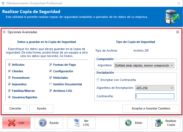Viewport: 183px width, 132px height.
Task: Toggle the Formas de Pago checkbox
Action: (x=50, y=65)
